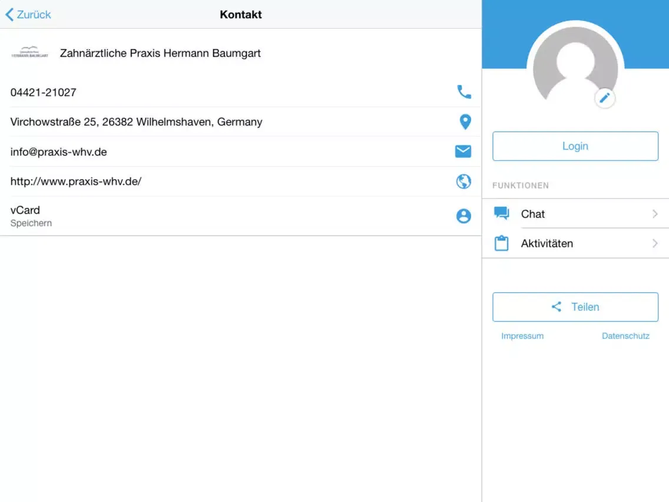Select phone number 04421-21027
The height and width of the screenshot is (502, 669).
coord(43,92)
